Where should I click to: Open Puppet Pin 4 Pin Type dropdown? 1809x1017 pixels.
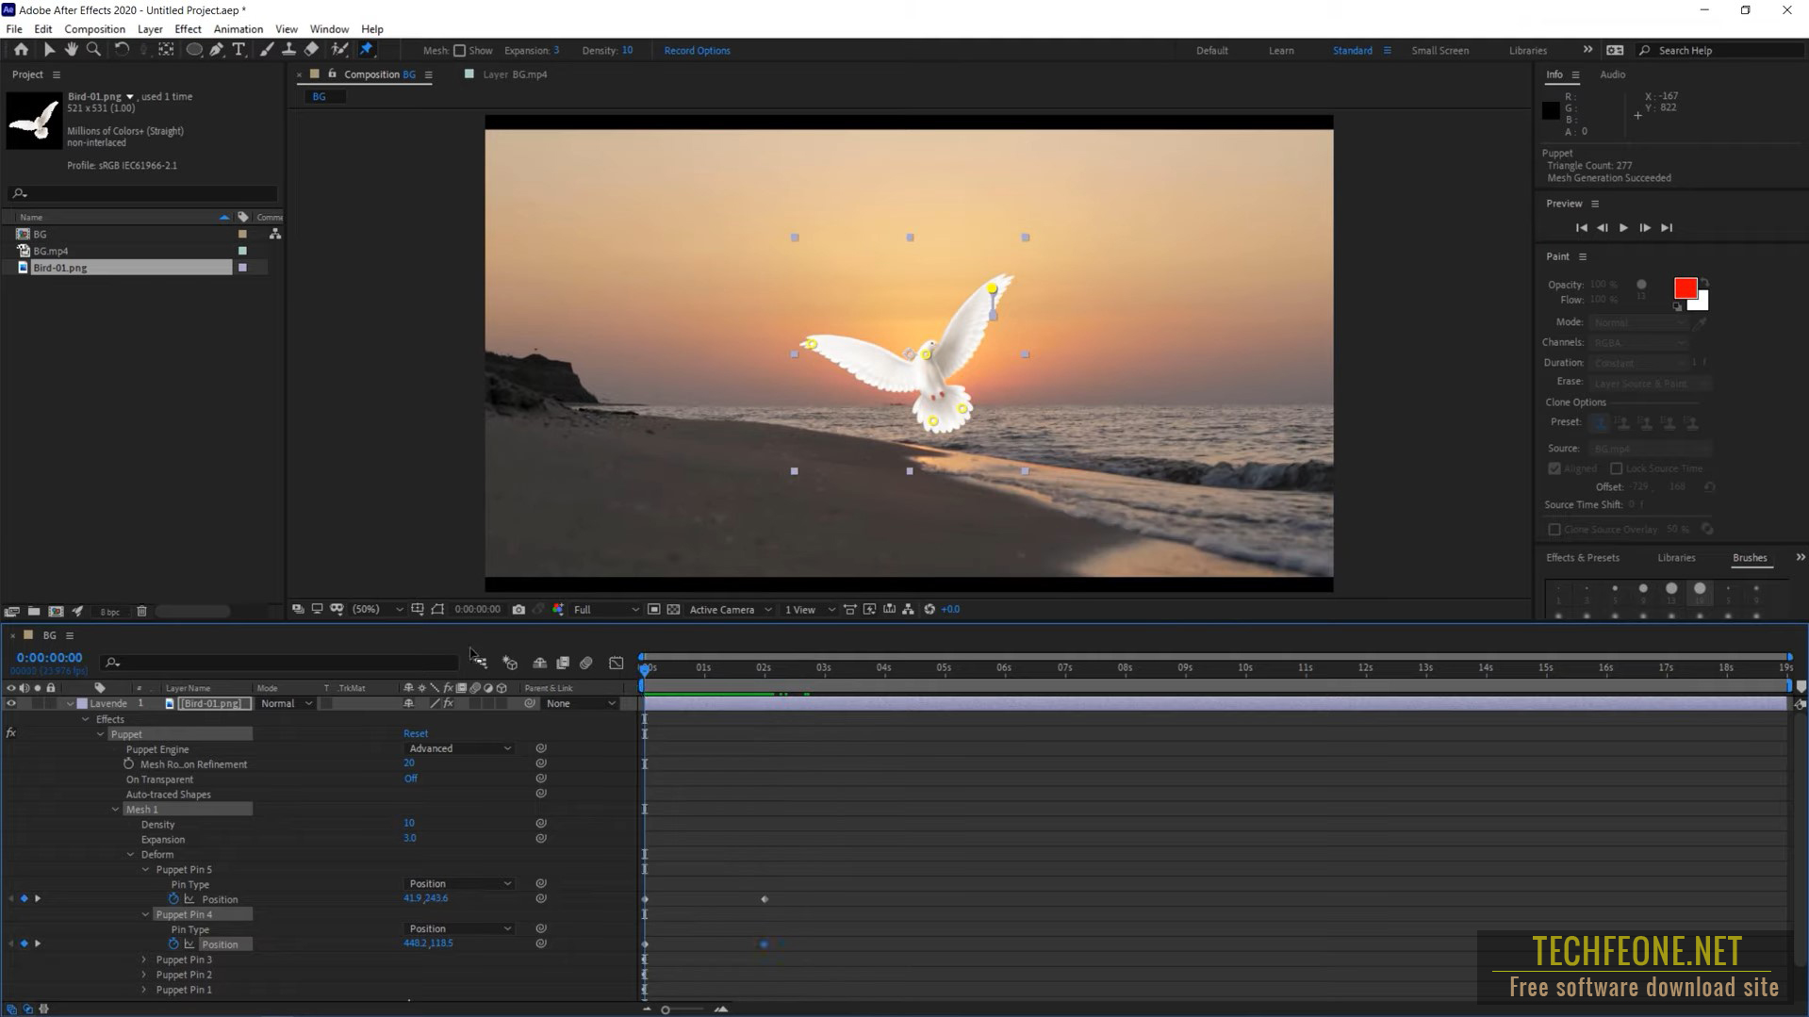point(460,929)
